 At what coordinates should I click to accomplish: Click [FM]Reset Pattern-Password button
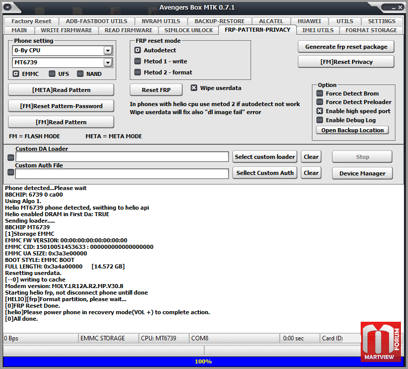click(61, 106)
